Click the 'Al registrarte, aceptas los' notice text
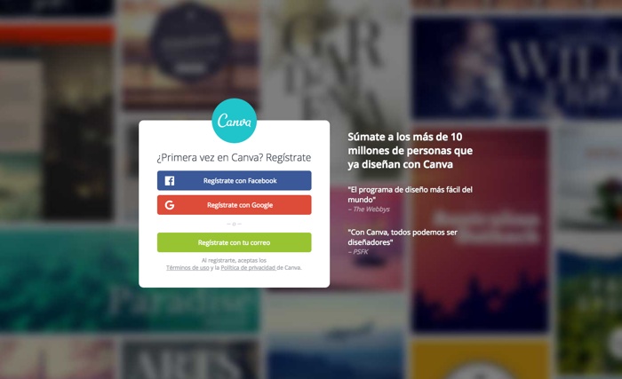 (x=234, y=260)
